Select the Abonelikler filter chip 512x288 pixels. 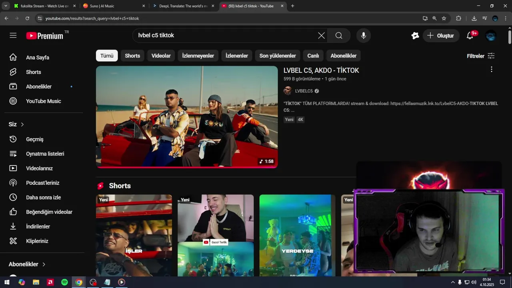(x=344, y=56)
